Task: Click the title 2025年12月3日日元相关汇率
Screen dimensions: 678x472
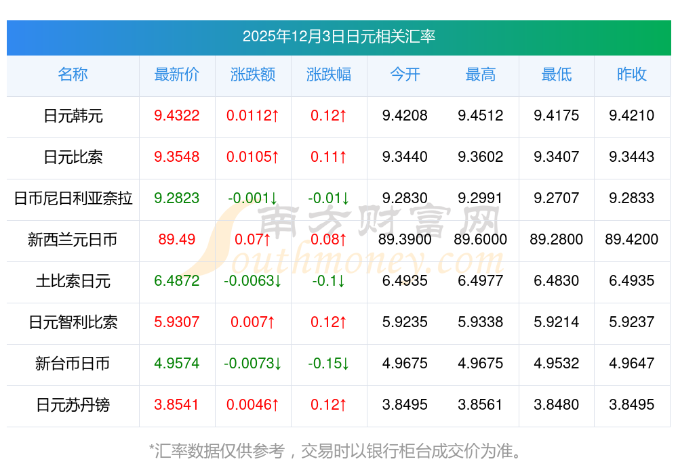Action: [338, 37]
